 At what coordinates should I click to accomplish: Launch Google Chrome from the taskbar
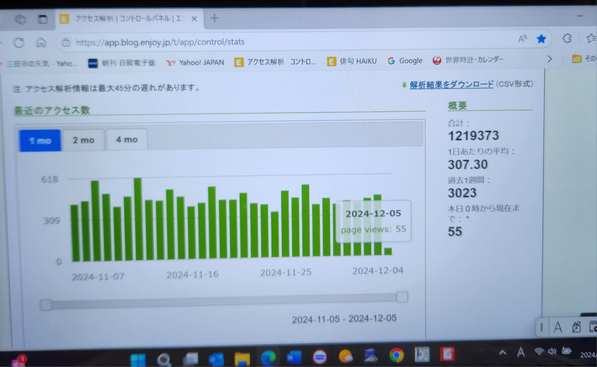396,355
